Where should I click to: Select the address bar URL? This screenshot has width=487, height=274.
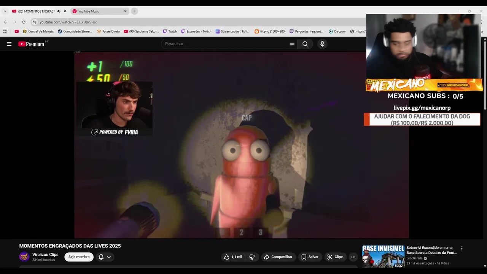tap(68, 22)
